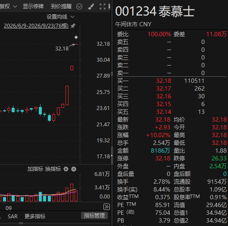Click the panel divider grip handle
This screenshot has height=226, width=228.
point(112,74)
